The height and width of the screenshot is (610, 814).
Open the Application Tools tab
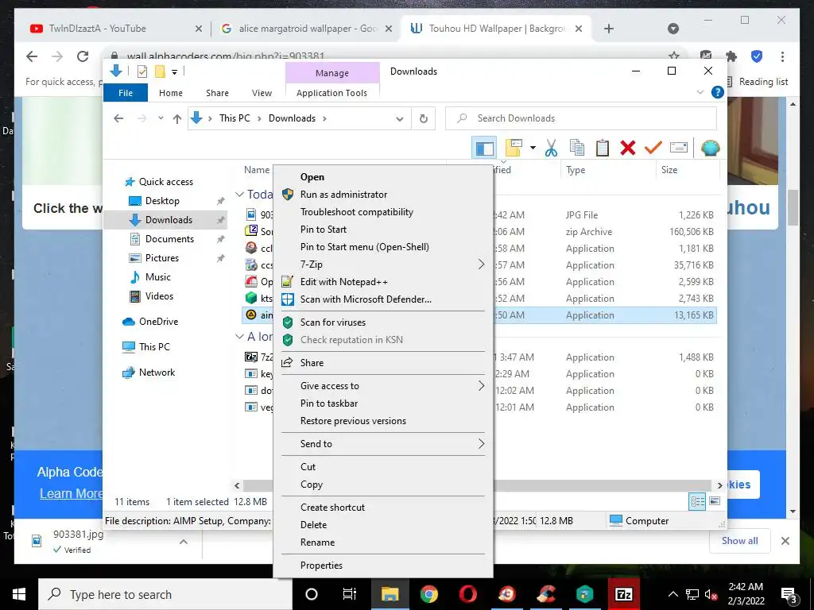[331, 93]
